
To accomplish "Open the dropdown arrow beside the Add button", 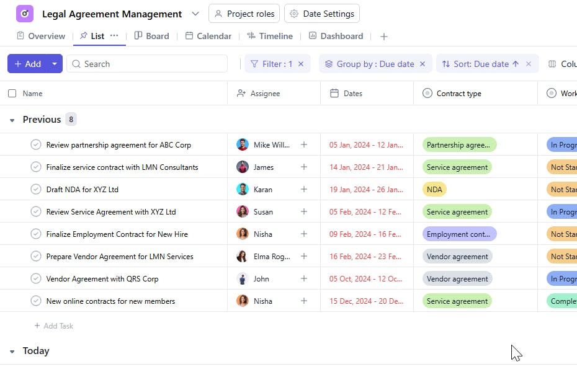I will pyautogui.click(x=55, y=64).
